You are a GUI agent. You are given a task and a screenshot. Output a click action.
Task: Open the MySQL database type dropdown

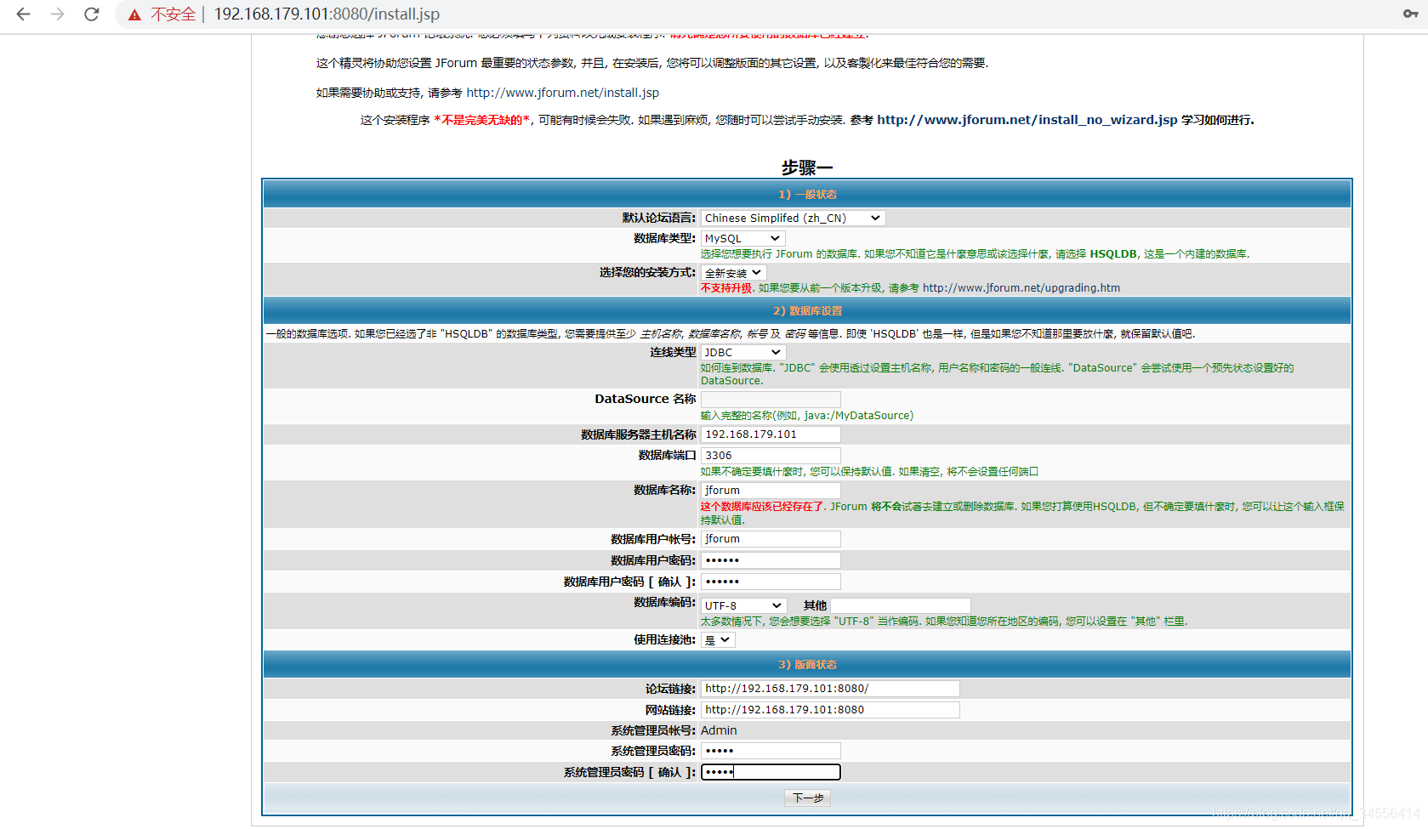click(x=742, y=239)
